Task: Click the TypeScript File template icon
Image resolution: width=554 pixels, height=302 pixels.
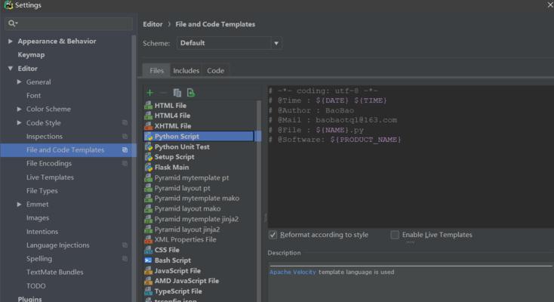Action: pos(149,291)
